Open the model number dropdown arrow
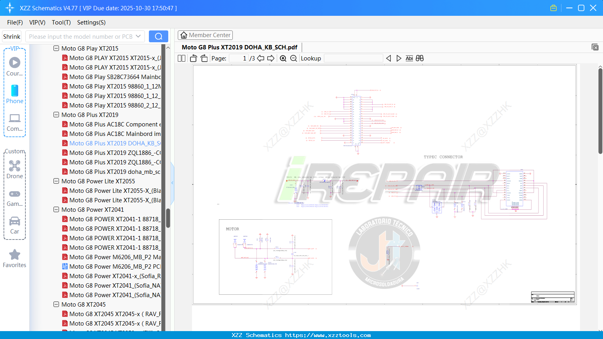Viewport: 603px width, 339px height. (x=138, y=36)
